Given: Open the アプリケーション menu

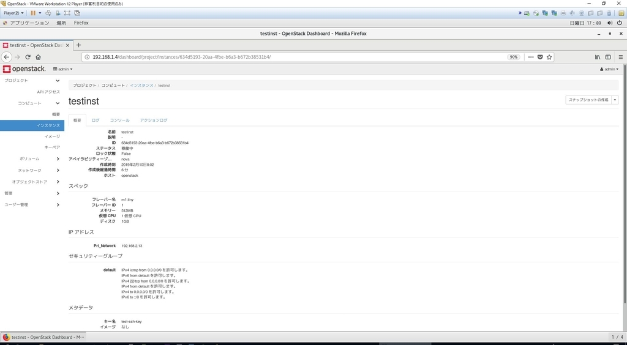Looking at the screenshot, I should point(29,23).
